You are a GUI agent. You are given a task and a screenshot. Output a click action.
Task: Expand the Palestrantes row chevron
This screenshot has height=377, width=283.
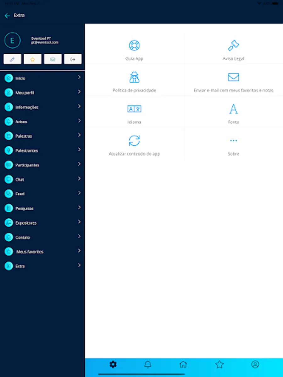79,150
